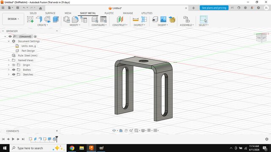271x152 pixels.
Task: Add a comment with the plus button
Action: (57, 131)
